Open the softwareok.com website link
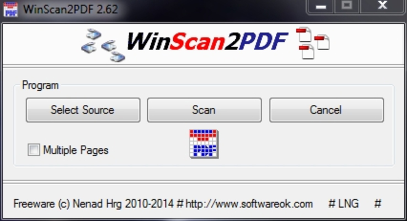The height and width of the screenshot is (221, 407). pos(249,204)
